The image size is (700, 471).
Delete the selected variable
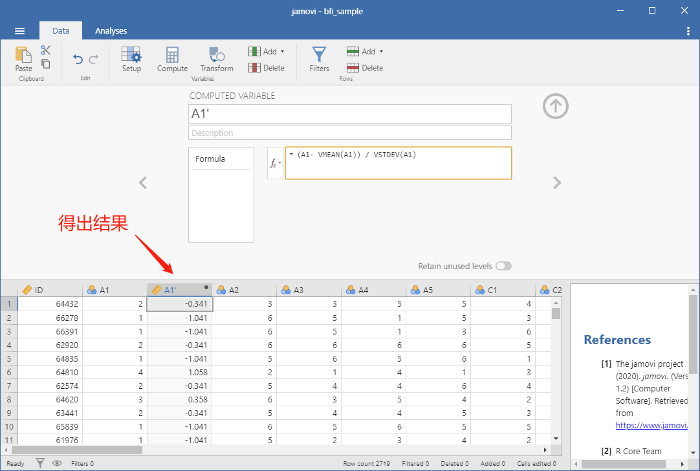pyautogui.click(x=267, y=68)
